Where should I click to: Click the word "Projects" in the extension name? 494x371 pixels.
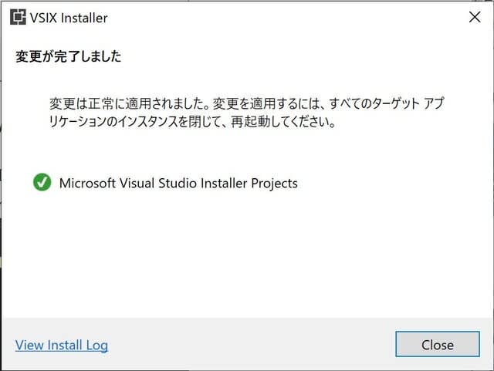(x=272, y=183)
